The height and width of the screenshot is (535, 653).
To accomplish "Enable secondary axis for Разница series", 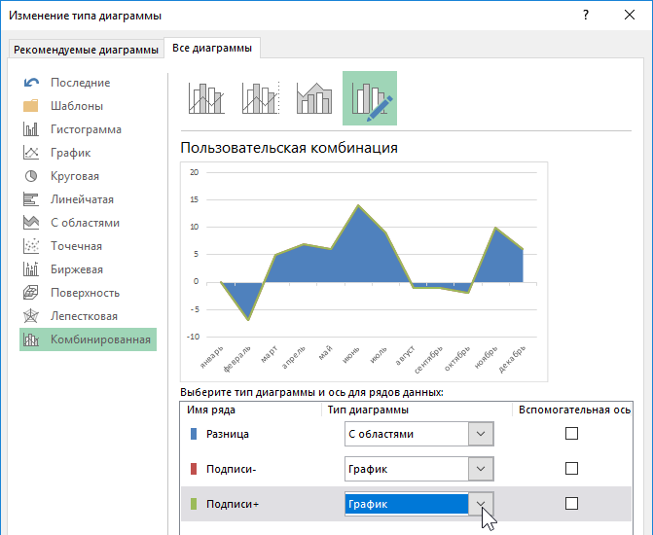I will click(x=571, y=434).
